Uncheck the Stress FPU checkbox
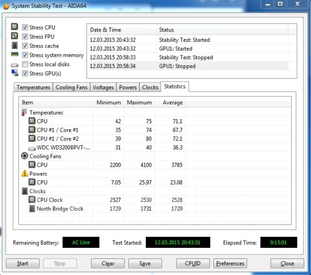 tap(25, 36)
